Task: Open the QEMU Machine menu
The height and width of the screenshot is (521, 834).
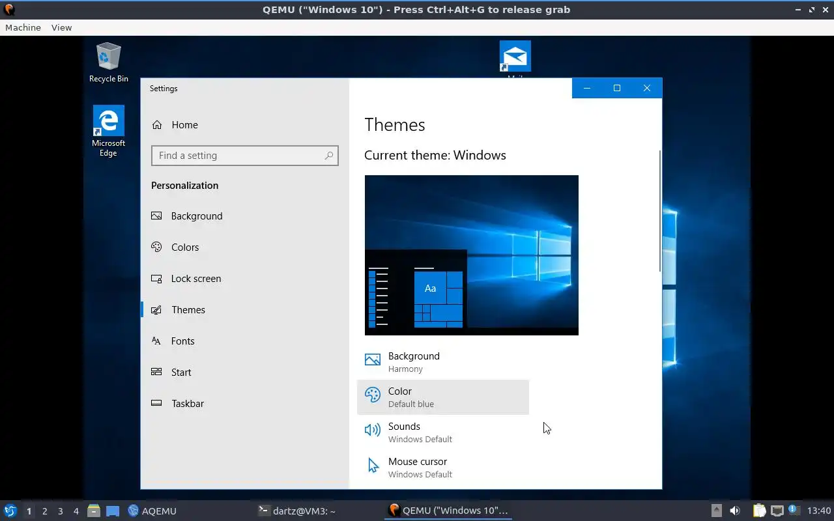Action: click(x=23, y=27)
